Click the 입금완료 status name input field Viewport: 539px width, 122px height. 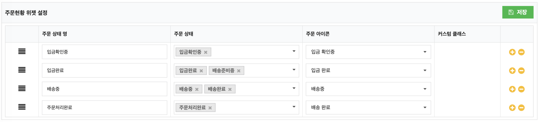click(104, 70)
